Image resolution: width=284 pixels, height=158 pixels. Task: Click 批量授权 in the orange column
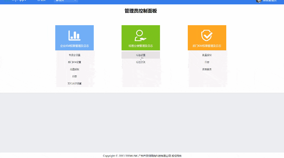click(x=207, y=55)
